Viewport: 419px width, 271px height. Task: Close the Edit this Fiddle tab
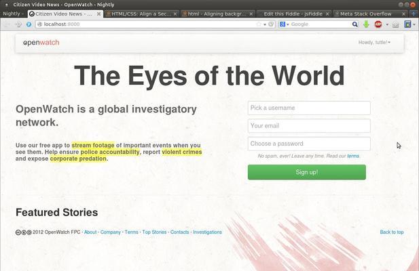(327, 14)
